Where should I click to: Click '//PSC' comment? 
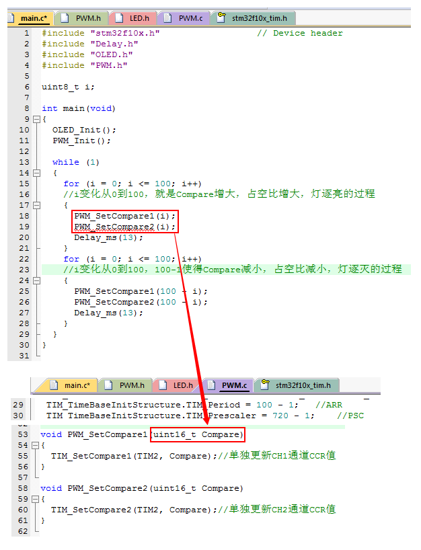click(x=350, y=416)
